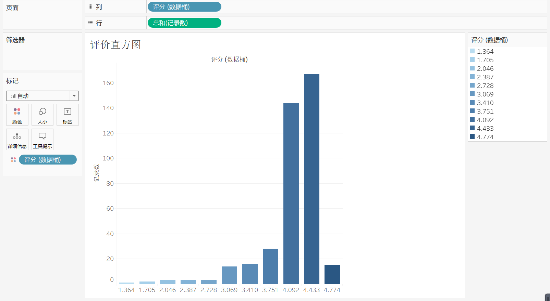Click the columns shelf 列 icon

pos(90,7)
